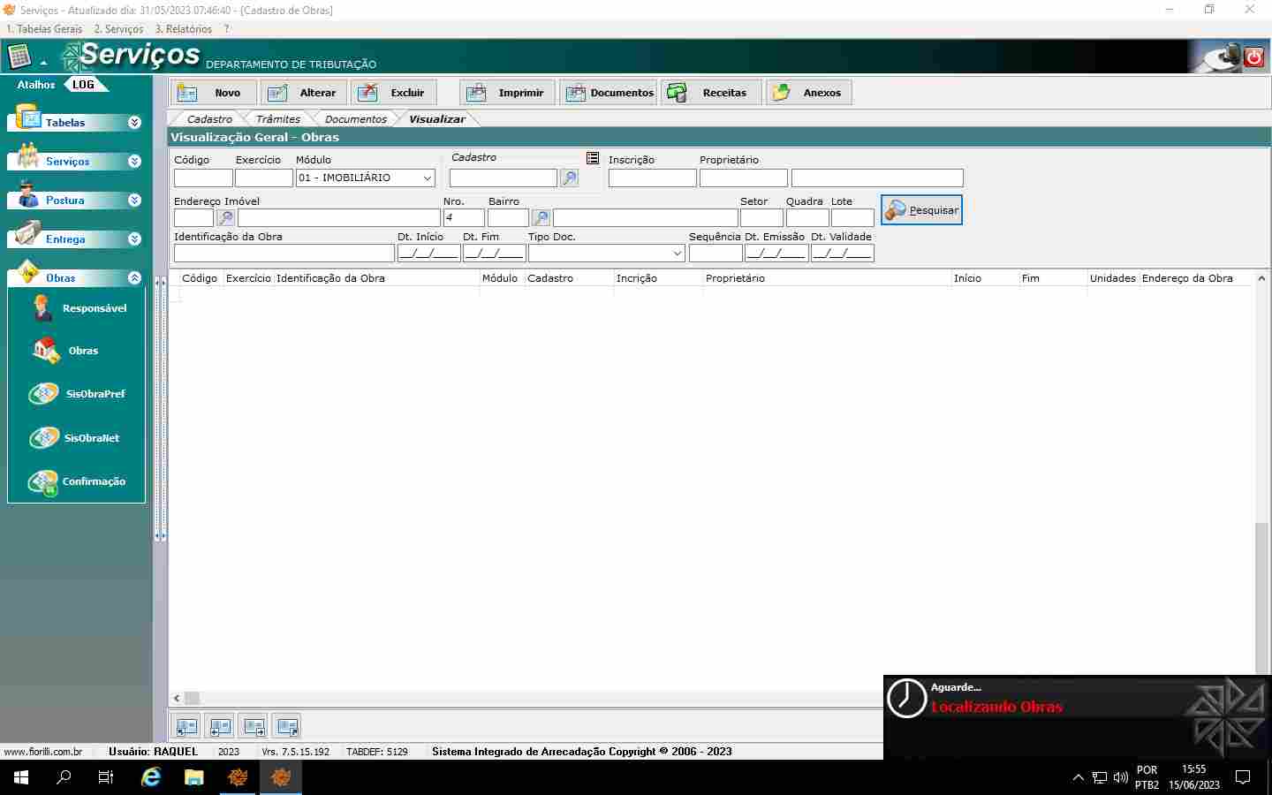Click the list icon beside Cadastro group

pyautogui.click(x=593, y=158)
